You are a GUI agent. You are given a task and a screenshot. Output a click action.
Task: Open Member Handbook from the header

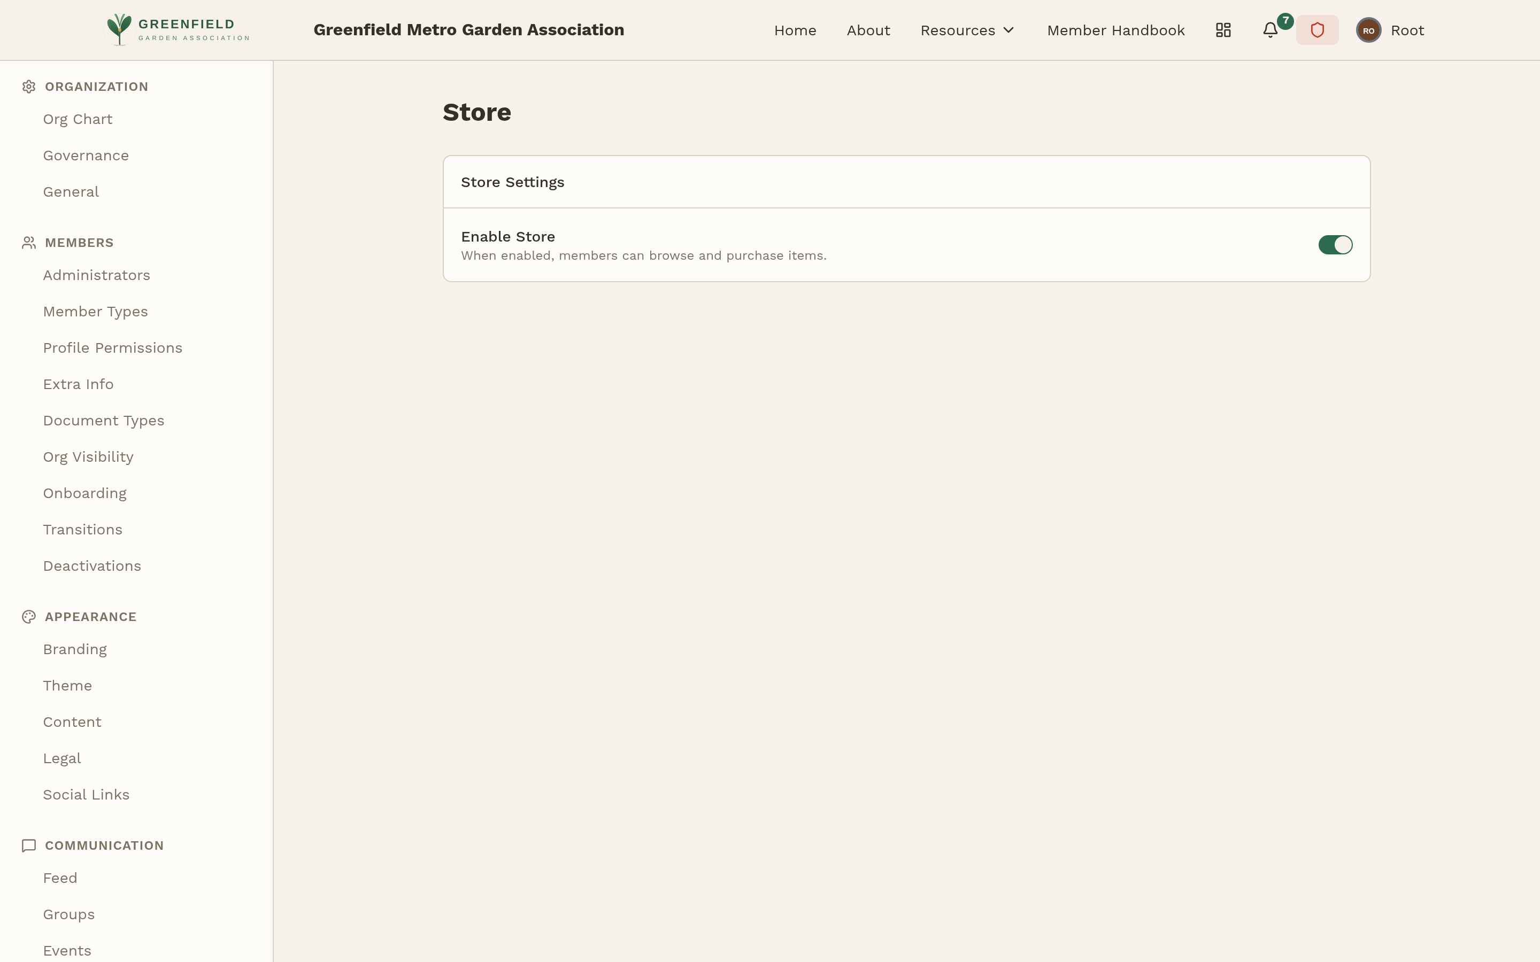[1115, 29]
